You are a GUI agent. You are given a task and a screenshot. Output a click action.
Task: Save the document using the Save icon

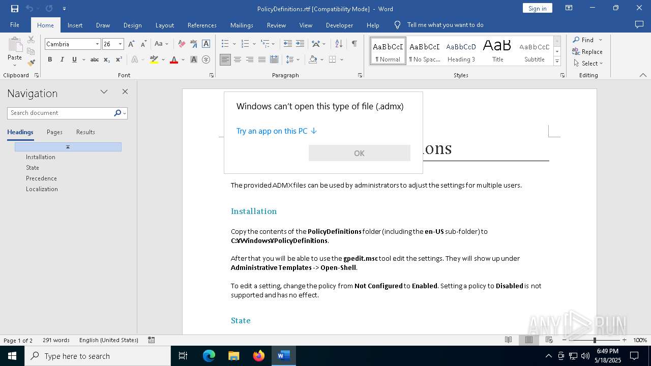tap(15, 9)
